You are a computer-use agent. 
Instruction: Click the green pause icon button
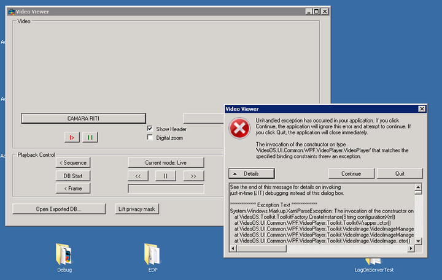tap(90, 137)
